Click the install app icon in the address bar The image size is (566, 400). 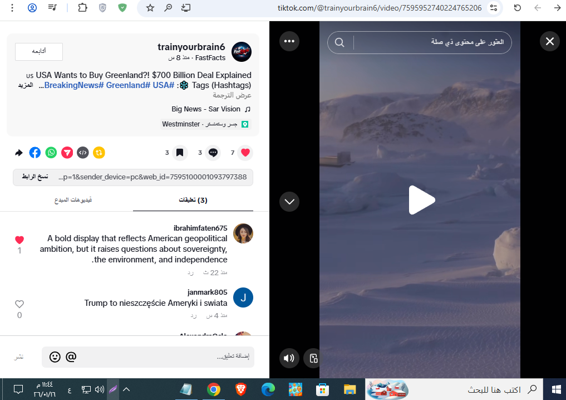point(185,8)
